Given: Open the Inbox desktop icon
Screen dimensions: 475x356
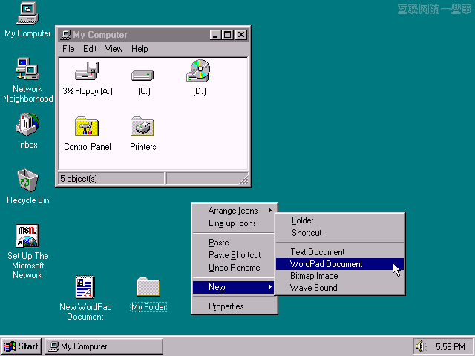Looking at the screenshot, I should (x=27, y=125).
